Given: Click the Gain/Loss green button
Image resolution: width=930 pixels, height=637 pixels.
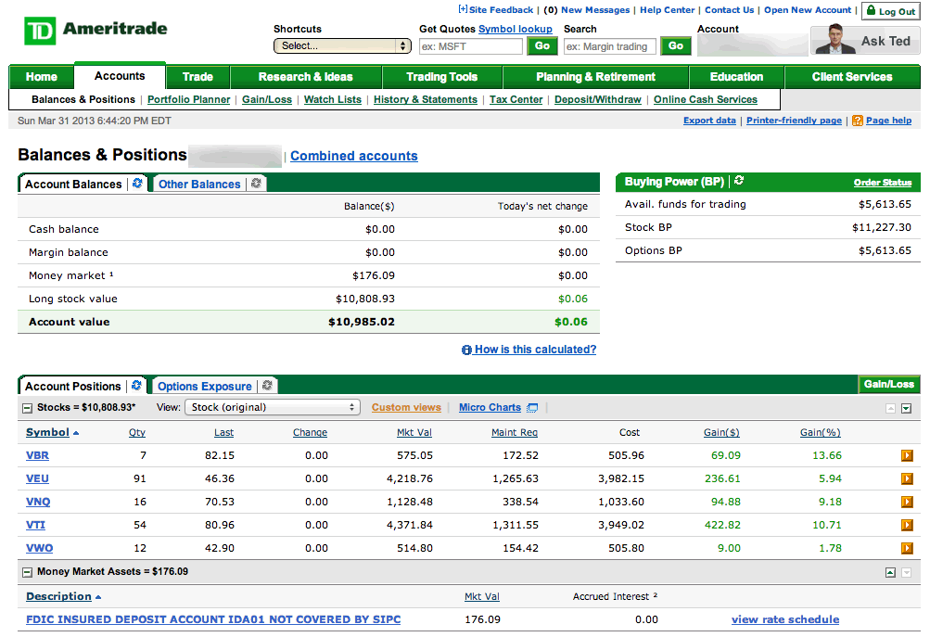Looking at the screenshot, I should (889, 385).
